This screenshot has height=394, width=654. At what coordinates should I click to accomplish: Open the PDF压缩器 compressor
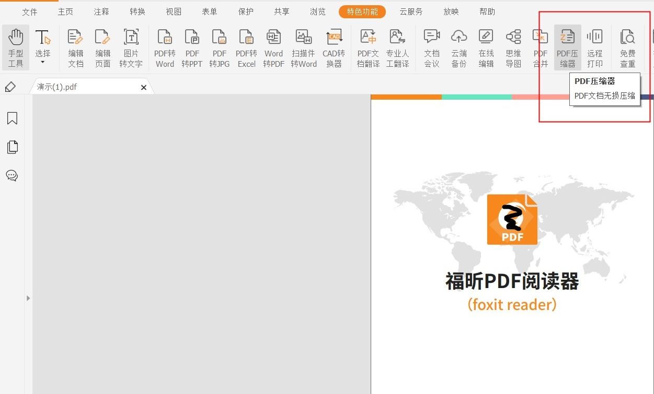568,47
